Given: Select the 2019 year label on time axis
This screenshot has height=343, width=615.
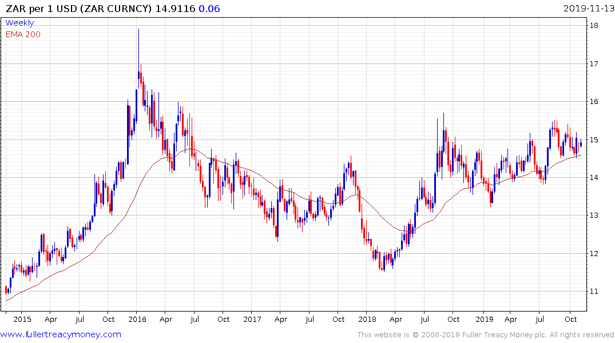Looking at the screenshot, I should pyautogui.click(x=484, y=319).
